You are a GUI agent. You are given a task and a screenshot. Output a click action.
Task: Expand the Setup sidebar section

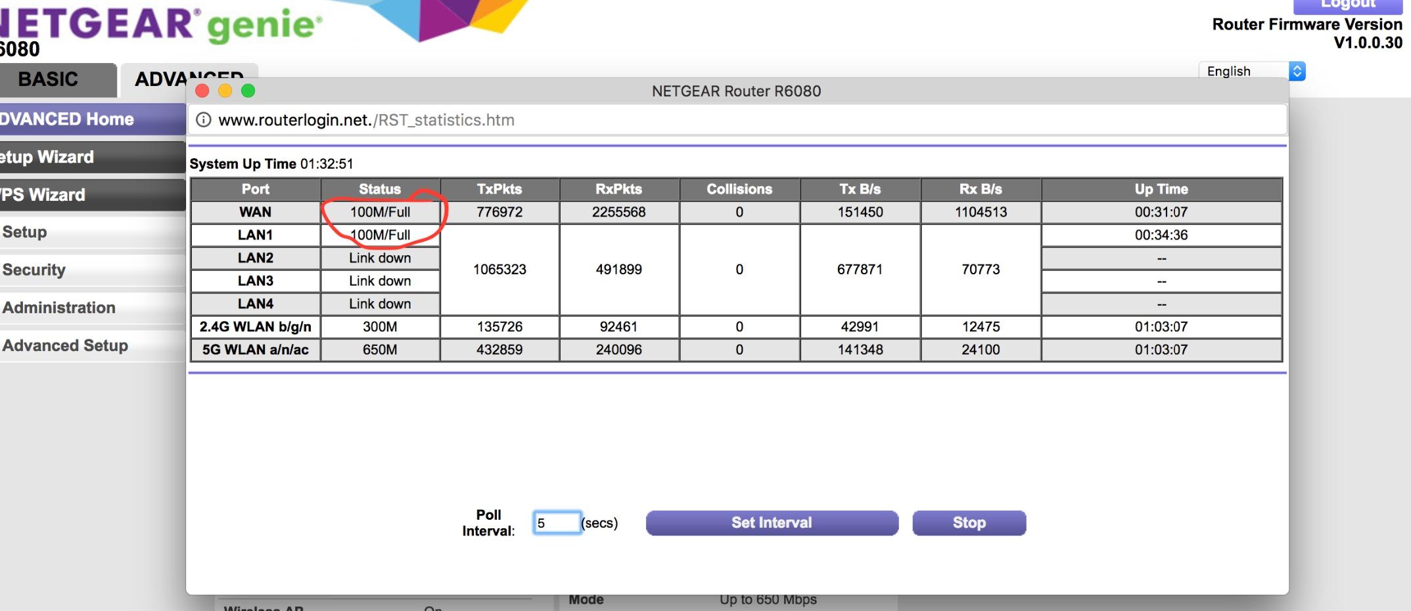(x=92, y=232)
